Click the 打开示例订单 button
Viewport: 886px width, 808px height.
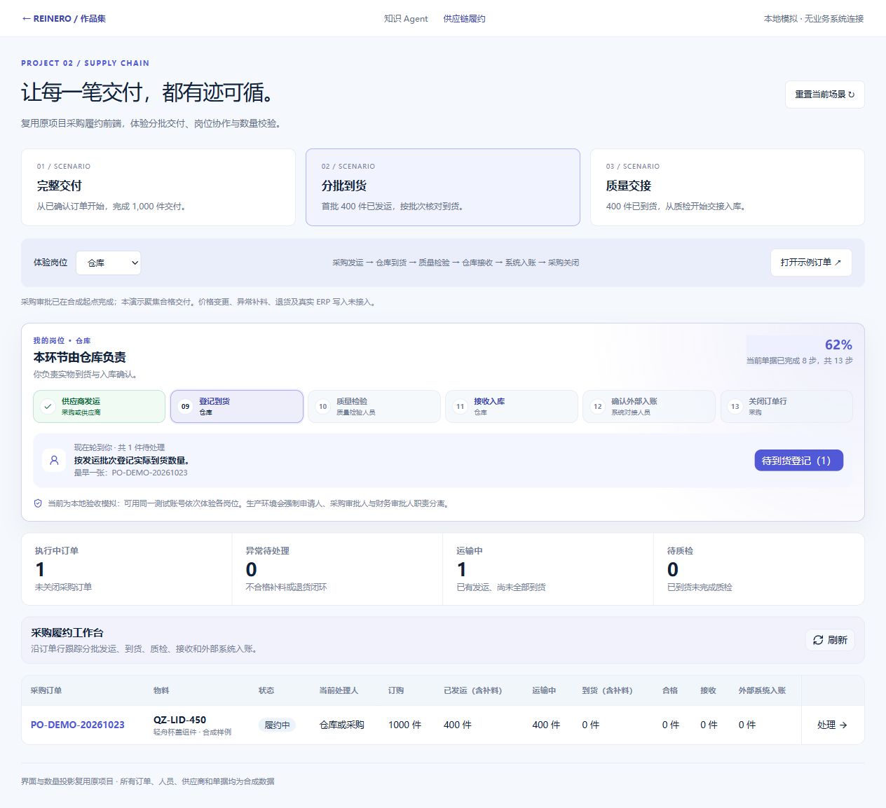[x=811, y=263]
